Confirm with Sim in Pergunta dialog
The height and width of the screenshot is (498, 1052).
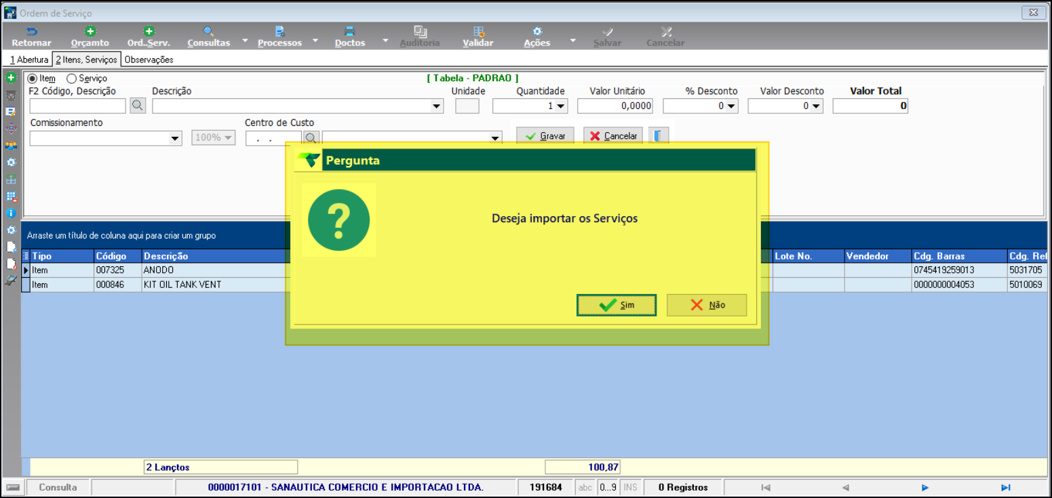(x=617, y=305)
